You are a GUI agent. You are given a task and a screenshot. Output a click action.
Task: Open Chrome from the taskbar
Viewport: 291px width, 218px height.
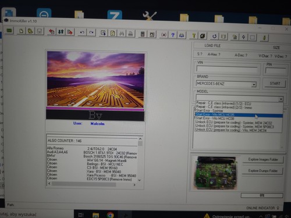pos(110,215)
